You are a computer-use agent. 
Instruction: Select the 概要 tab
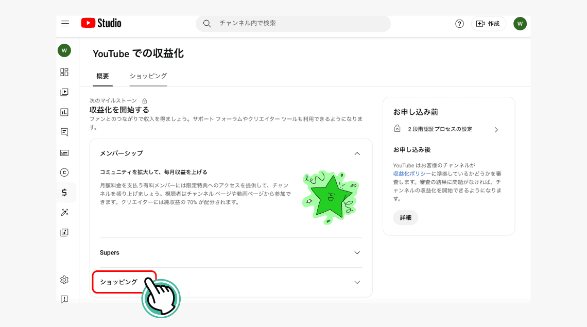point(102,76)
